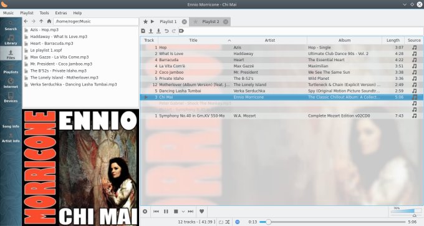Go up one folder level

coord(41,21)
